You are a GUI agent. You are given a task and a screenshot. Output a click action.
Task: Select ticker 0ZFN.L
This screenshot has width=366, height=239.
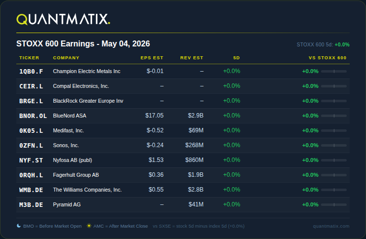click(x=31, y=146)
